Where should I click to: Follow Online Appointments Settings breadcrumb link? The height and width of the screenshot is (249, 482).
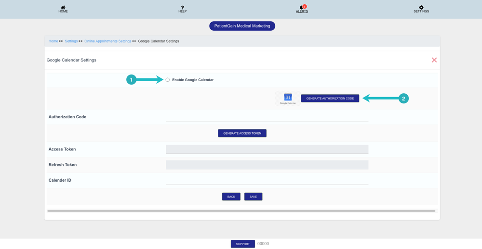tap(108, 41)
